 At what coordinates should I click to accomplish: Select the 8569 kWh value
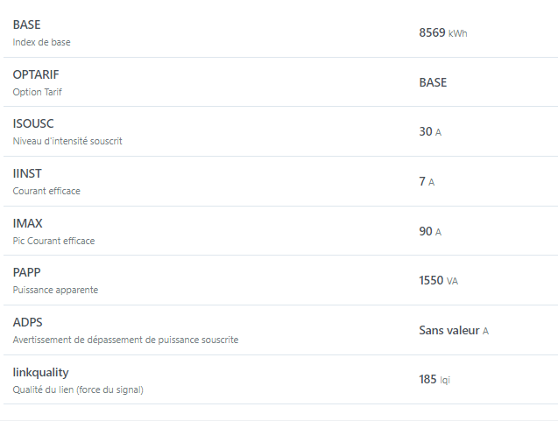pos(443,32)
